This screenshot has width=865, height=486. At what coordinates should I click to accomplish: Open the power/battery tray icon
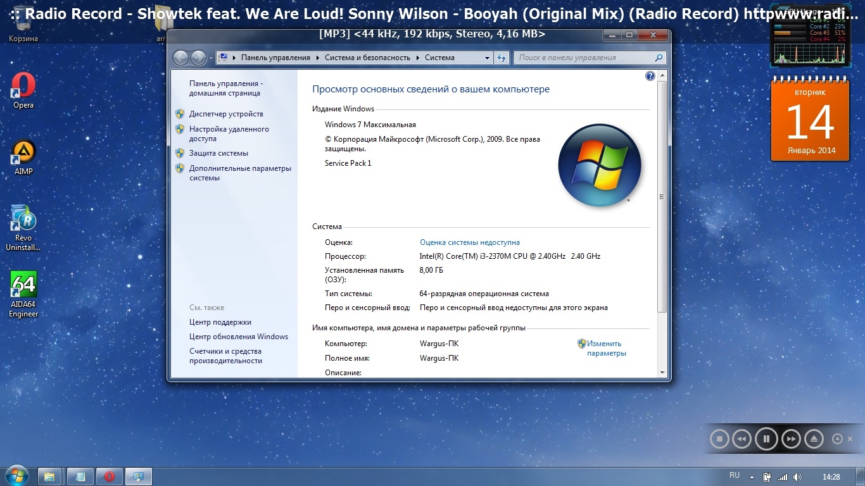(x=767, y=477)
